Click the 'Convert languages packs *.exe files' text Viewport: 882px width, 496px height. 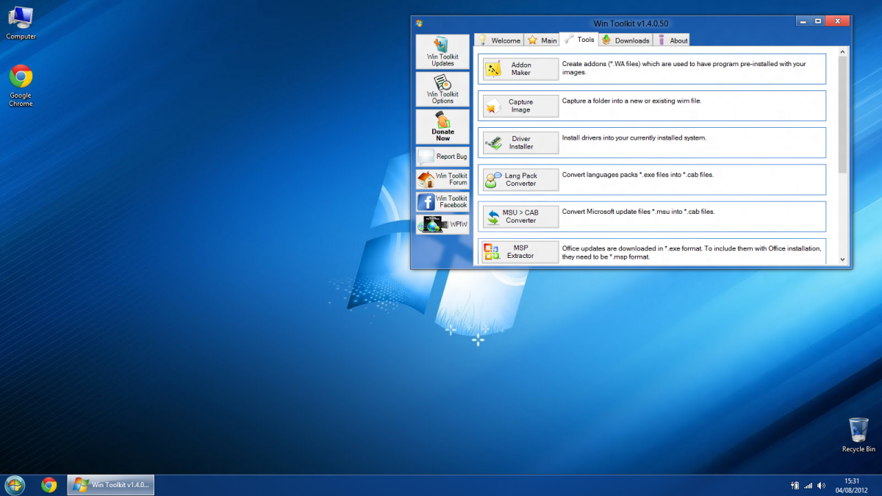637,174
